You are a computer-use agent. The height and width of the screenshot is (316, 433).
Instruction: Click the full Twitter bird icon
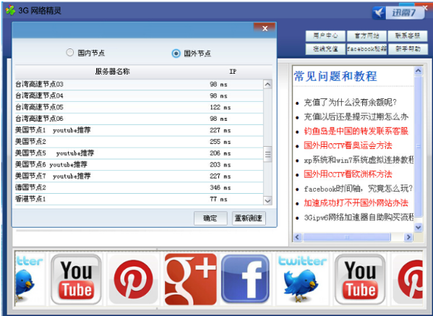click(x=302, y=278)
